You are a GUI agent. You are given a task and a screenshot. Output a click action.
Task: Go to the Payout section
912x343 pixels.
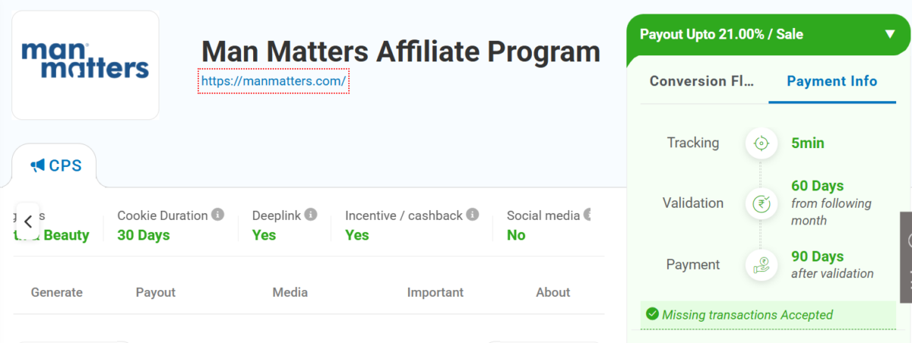click(156, 292)
